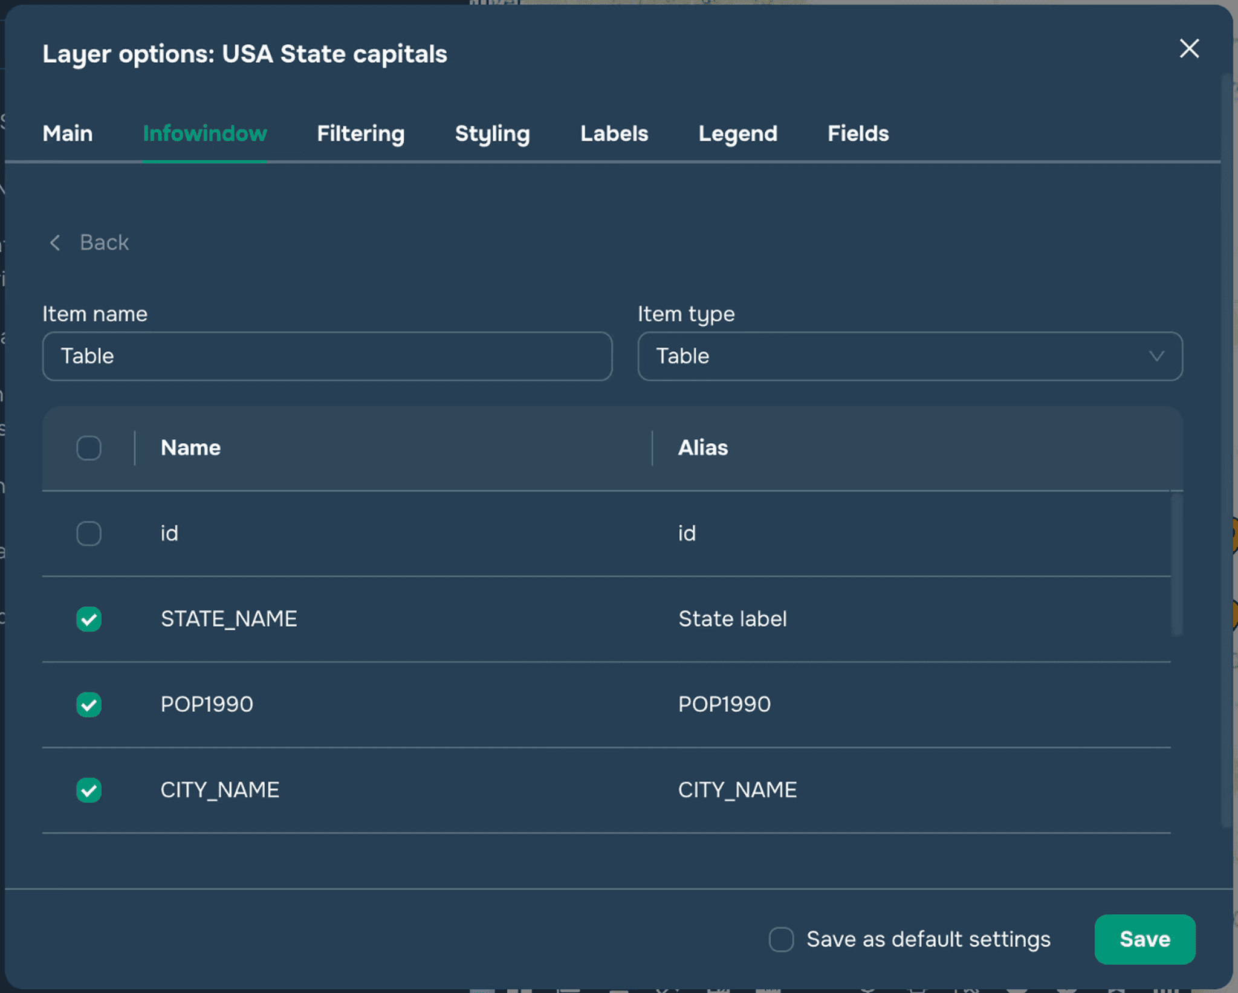
Task: Toggle Save as default settings checkbox
Action: (x=781, y=939)
